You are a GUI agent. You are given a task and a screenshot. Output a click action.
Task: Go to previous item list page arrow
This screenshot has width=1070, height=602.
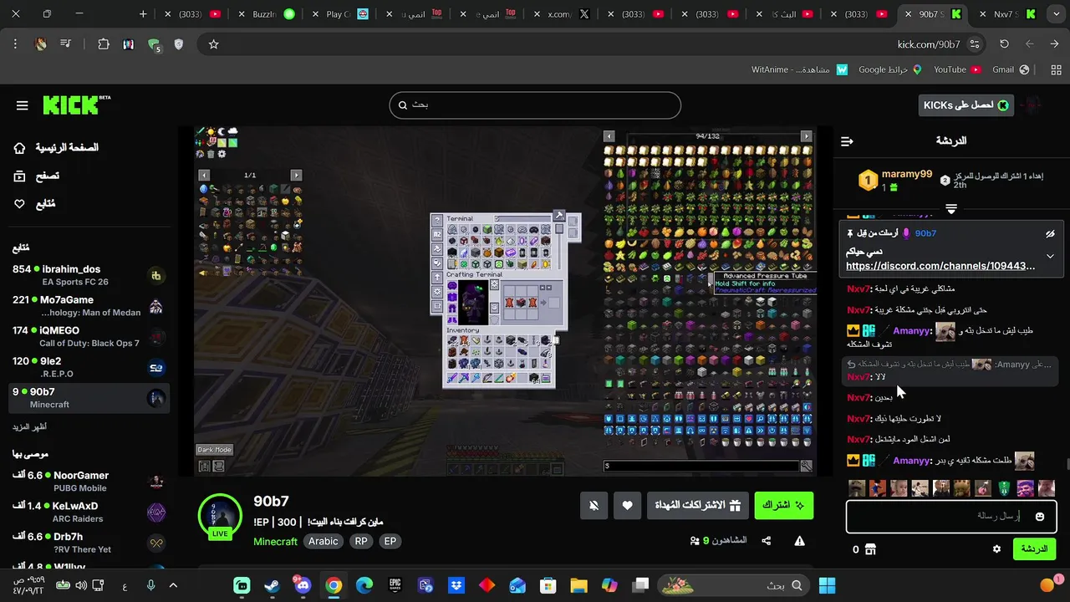click(609, 136)
